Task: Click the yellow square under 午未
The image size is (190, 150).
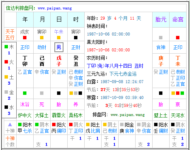Action: pyautogui.click(x=59, y=37)
